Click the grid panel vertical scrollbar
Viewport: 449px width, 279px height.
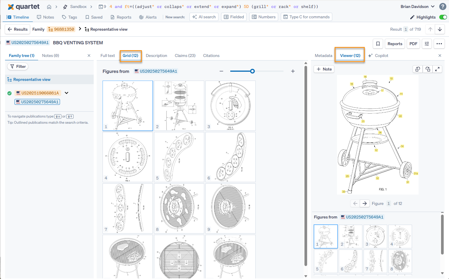[x=306, y=165]
